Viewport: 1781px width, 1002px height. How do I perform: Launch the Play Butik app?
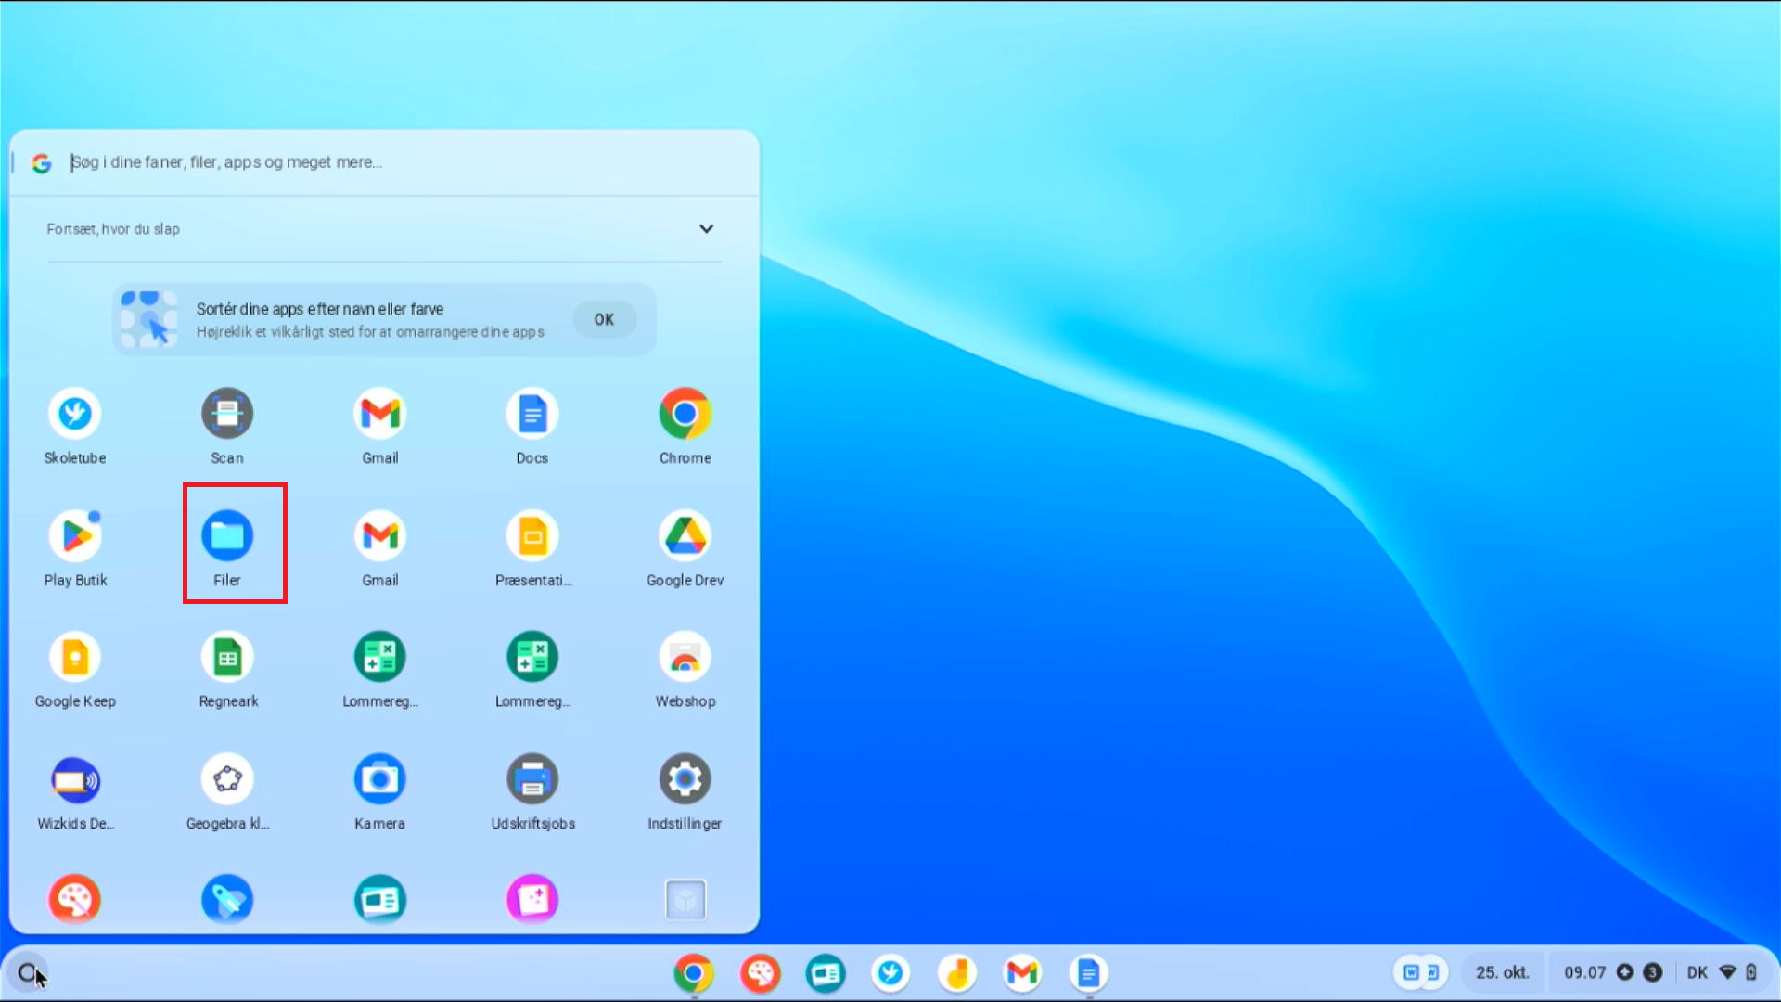(75, 536)
